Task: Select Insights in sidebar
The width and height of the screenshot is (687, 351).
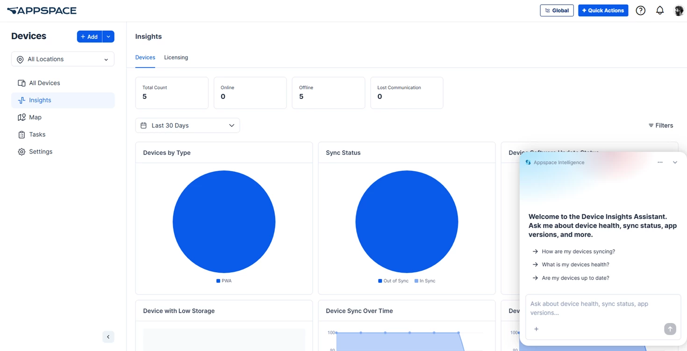Action: point(63,100)
